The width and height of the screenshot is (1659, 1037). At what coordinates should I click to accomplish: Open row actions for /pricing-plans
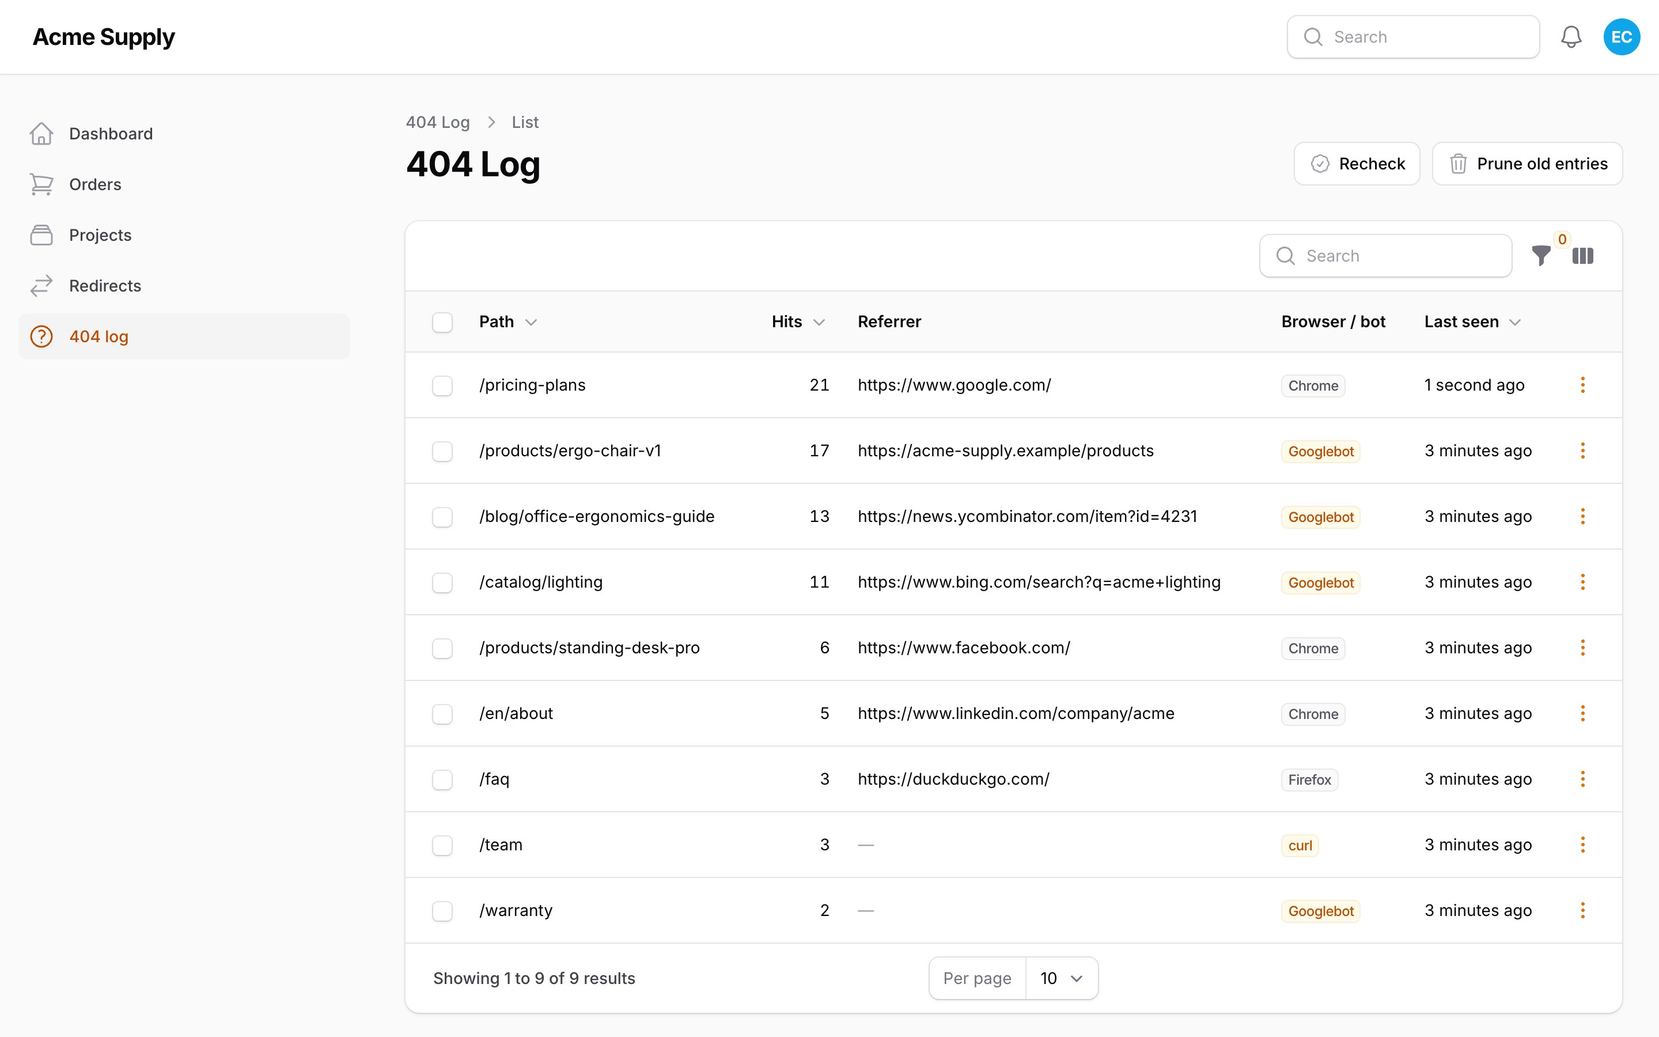(x=1583, y=385)
